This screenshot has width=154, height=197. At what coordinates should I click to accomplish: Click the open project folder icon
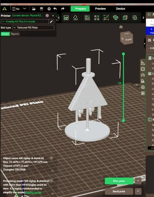pos(34,9)
